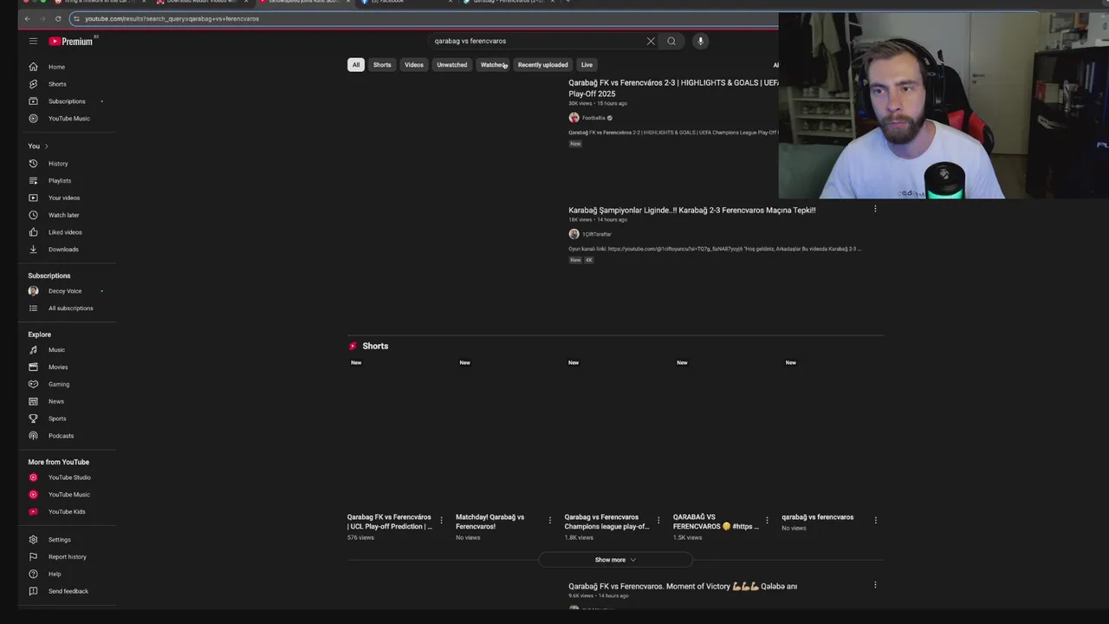The width and height of the screenshot is (1109, 624).
Task: Open options menu for Karabağ Şampiyonlar Liginde video
Action: coord(875,209)
